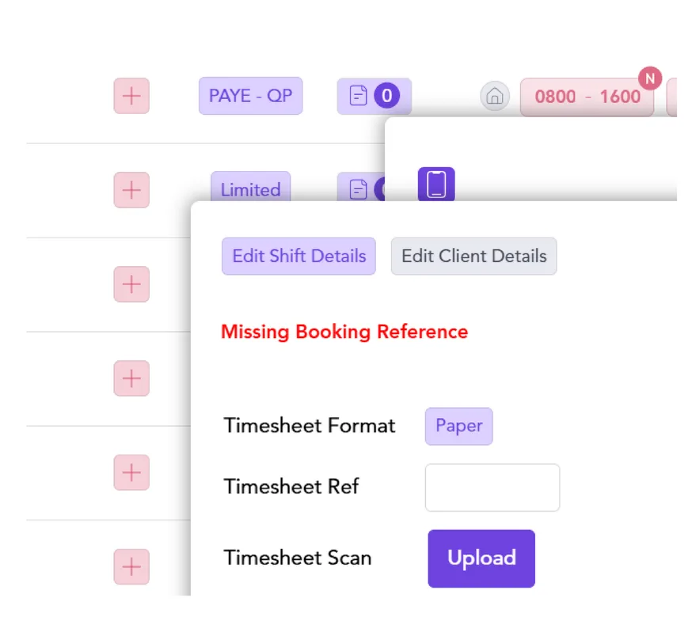The image size is (692, 643).
Task: Click the red N badge on the shift
Action: pos(649,78)
